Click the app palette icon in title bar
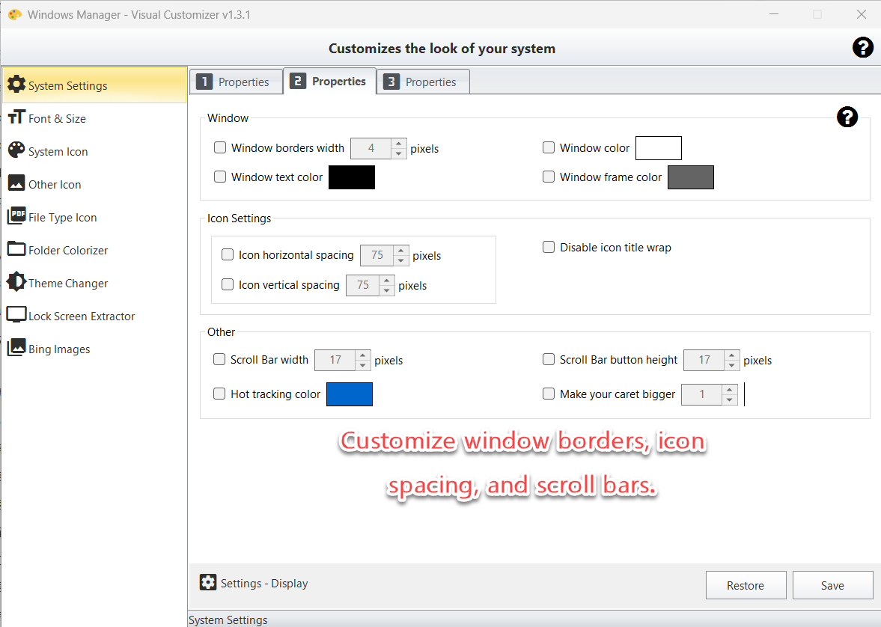 pyautogui.click(x=15, y=15)
